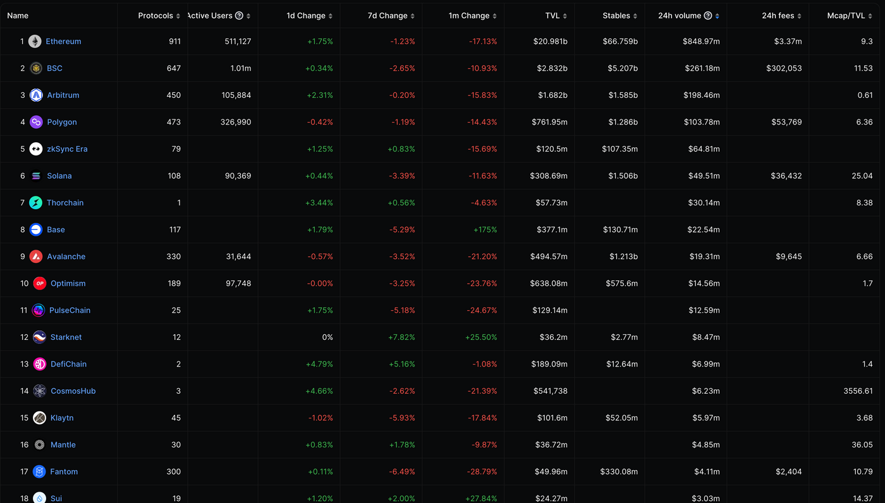Click the Polygon chain logo icon
This screenshot has width=885, height=503.
(x=36, y=122)
